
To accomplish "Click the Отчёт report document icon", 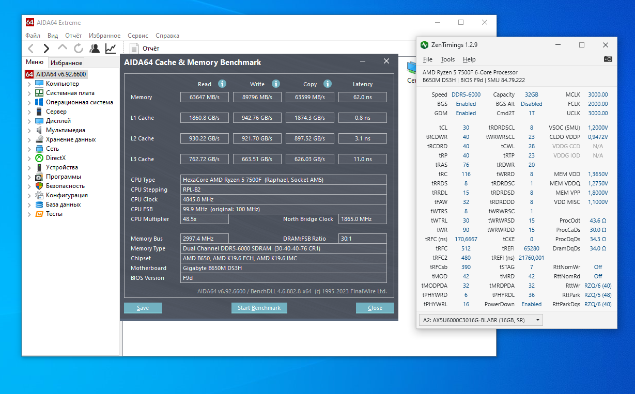I will click(x=134, y=49).
